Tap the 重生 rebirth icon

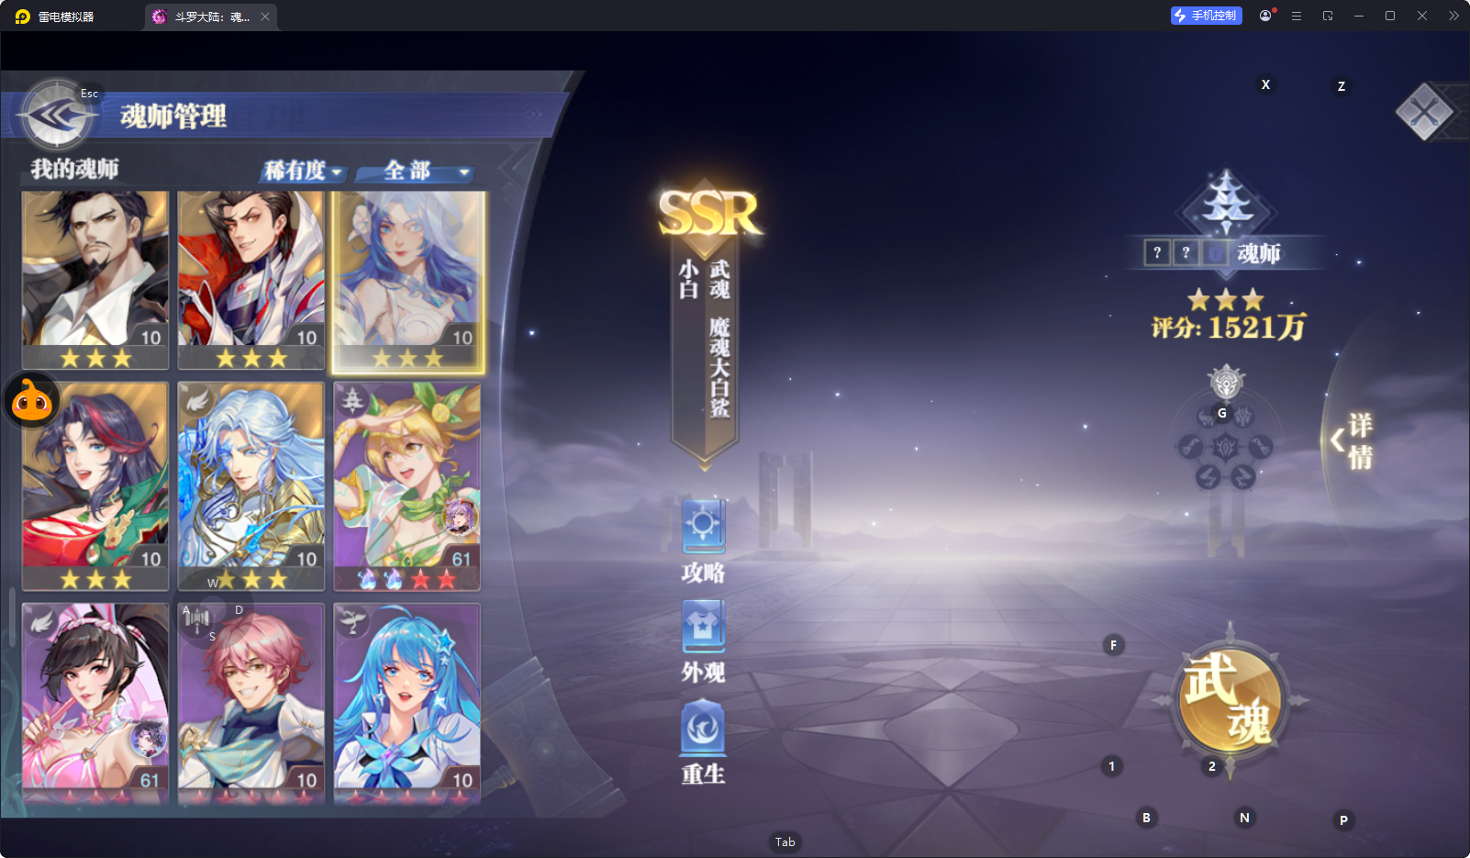pos(704,728)
